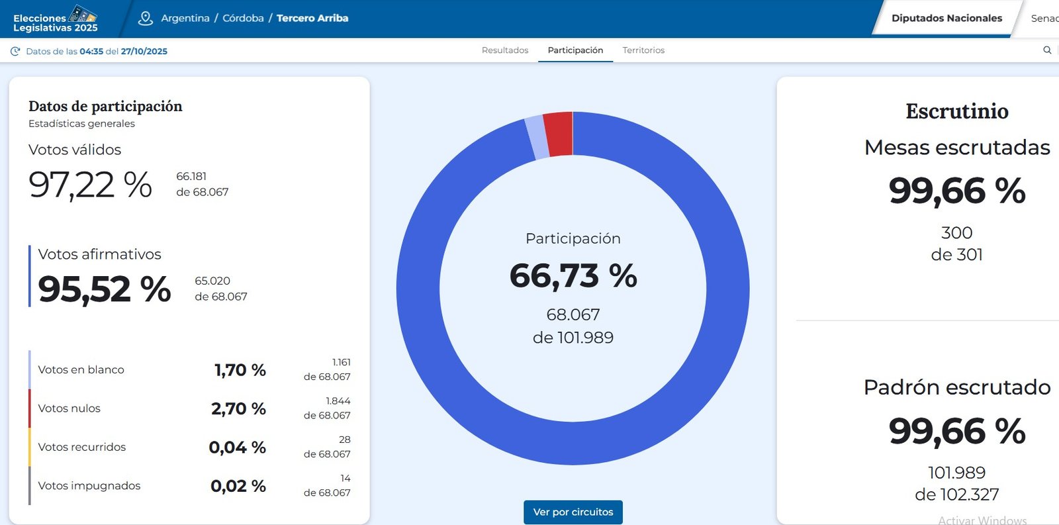Click the Elecciones Legislativas 2025 logo
Viewport: 1059px width, 525px height.
(x=56, y=19)
